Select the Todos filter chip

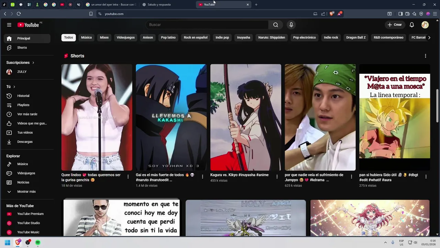69,38
